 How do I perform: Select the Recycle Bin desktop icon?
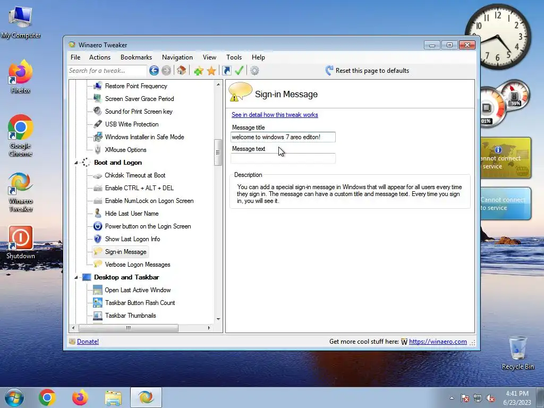coord(517,353)
